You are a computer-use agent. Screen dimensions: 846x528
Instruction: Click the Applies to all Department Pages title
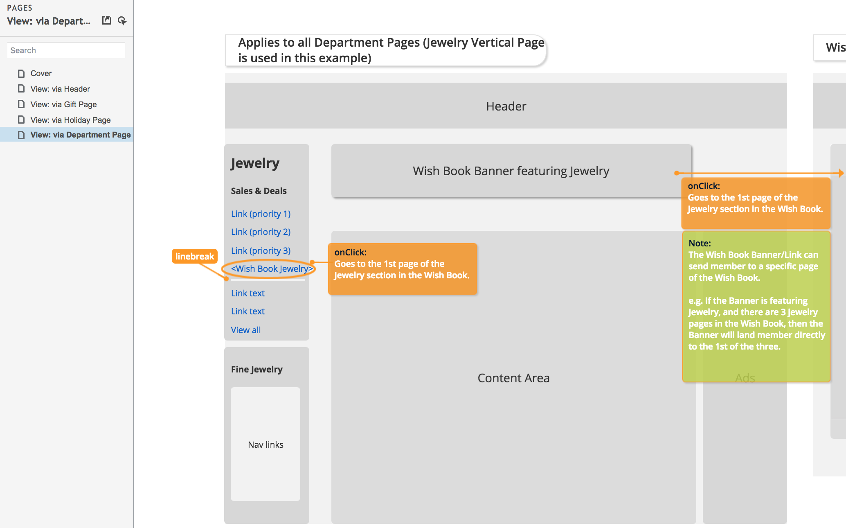coord(386,50)
